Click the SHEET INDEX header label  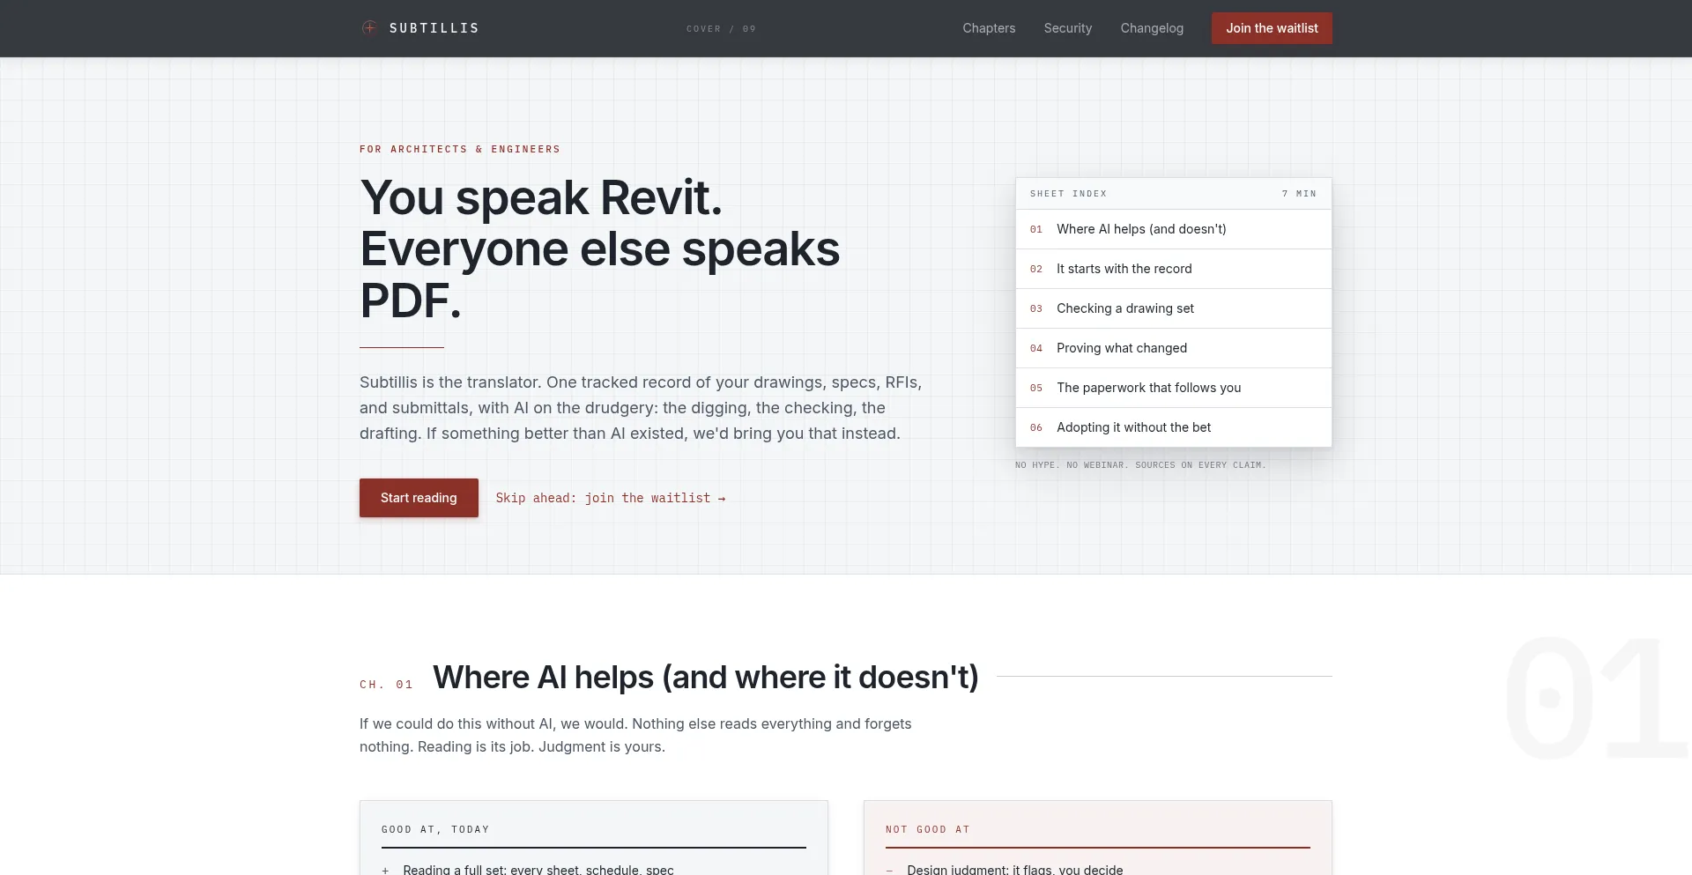[1068, 194]
